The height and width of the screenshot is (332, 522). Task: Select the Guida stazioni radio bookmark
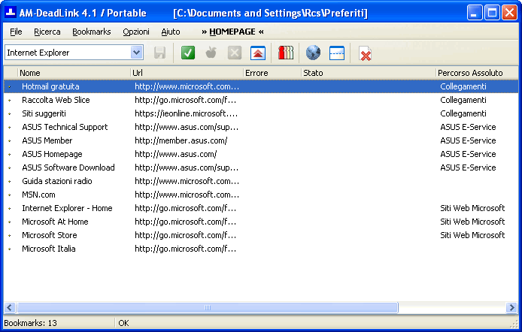[57, 181]
